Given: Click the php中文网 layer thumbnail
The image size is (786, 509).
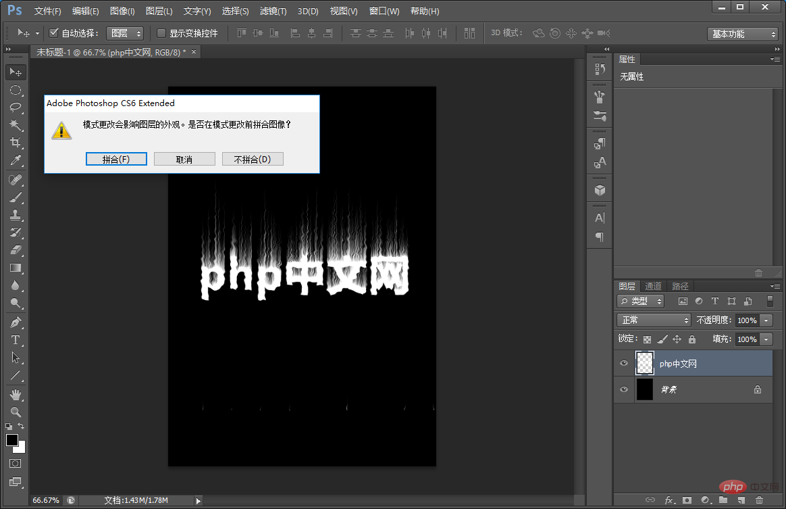Looking at the screenshot, I should pyautogui.click(x=645, y=364).
